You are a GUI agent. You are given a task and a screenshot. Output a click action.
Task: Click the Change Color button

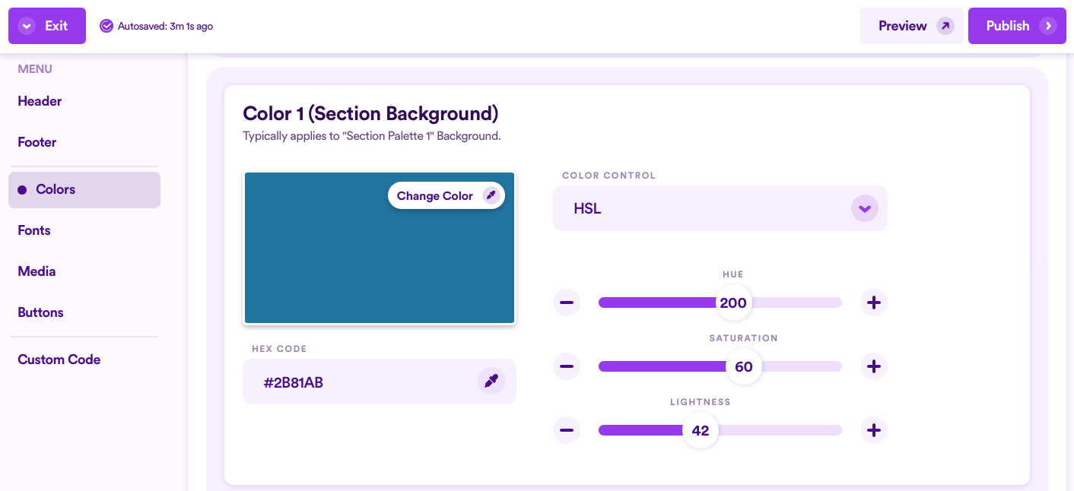tap(446, 196)
